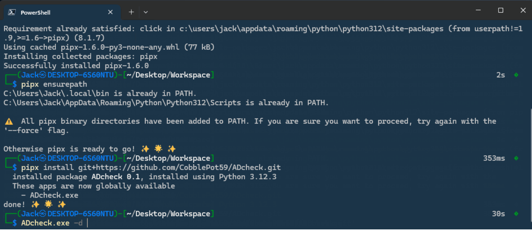Open the profile dropdown chevron

tap(146, 12)
